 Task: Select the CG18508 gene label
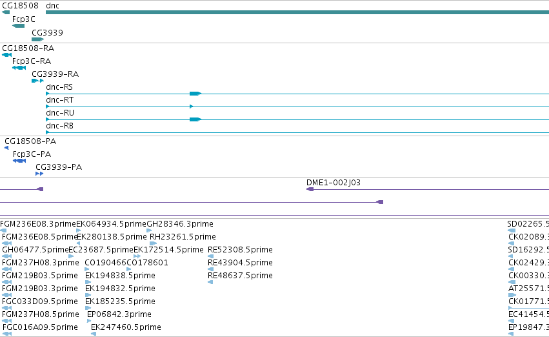click(20, 6)
